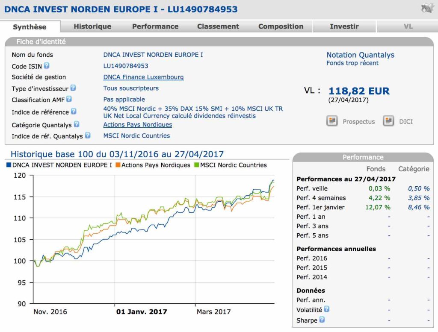Switch to the Historique tab
The width and height of the screenshot is (438, 332).
(92, 26)
